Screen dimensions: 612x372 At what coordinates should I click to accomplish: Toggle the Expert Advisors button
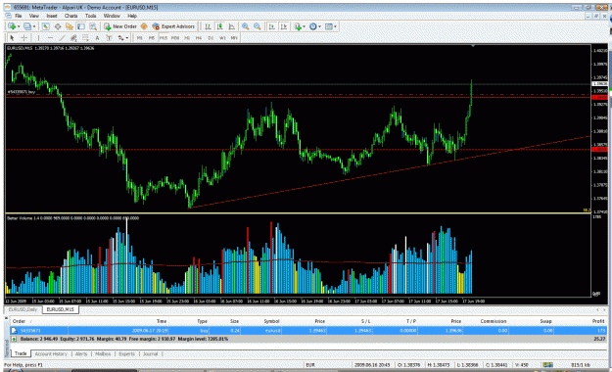[x=173, y=26]
